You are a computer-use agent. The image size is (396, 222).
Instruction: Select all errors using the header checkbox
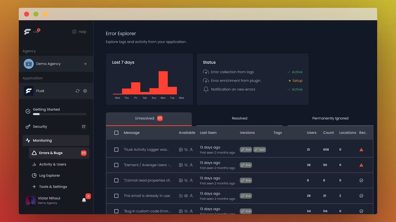point(116,132)
